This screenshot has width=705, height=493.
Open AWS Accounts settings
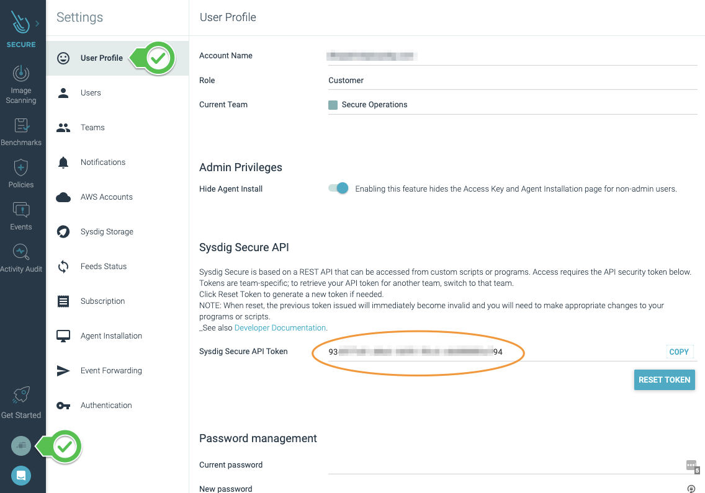tap(117, 197)
